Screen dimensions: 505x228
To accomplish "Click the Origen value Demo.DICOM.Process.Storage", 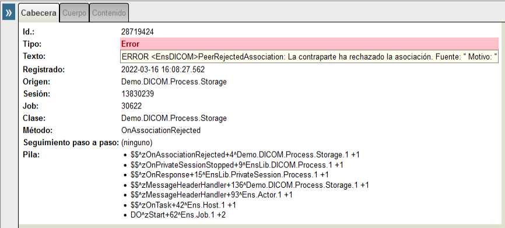I will [x=174, y=82].
